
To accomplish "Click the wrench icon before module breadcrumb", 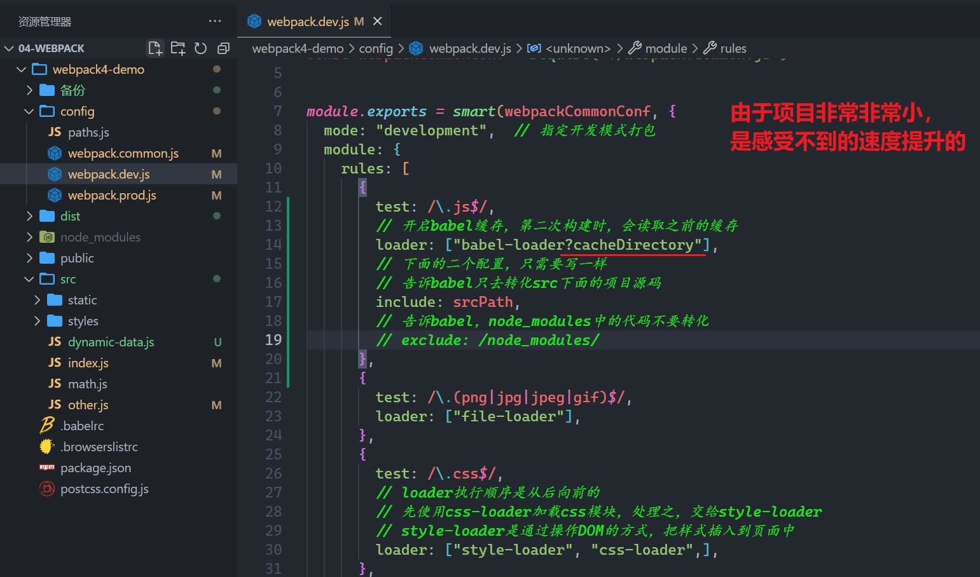I will click(635, 48).
